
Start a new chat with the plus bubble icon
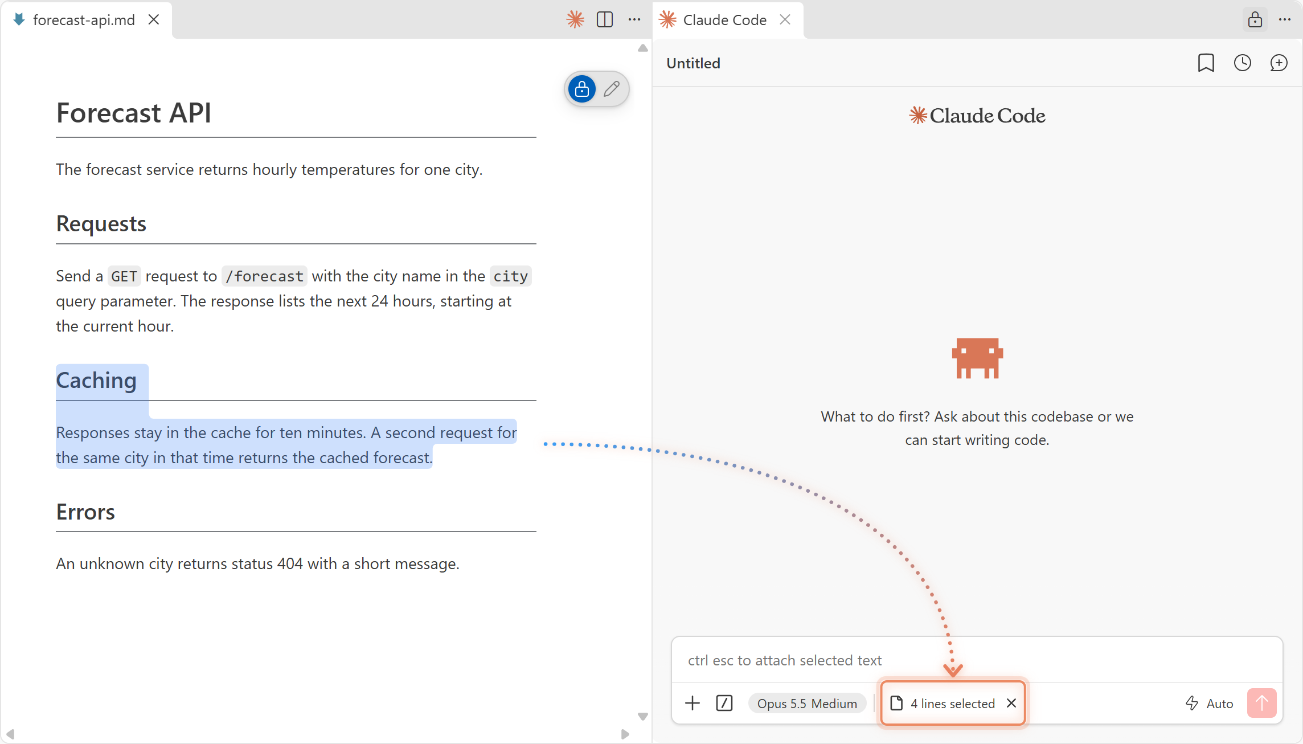(1279, 63)
